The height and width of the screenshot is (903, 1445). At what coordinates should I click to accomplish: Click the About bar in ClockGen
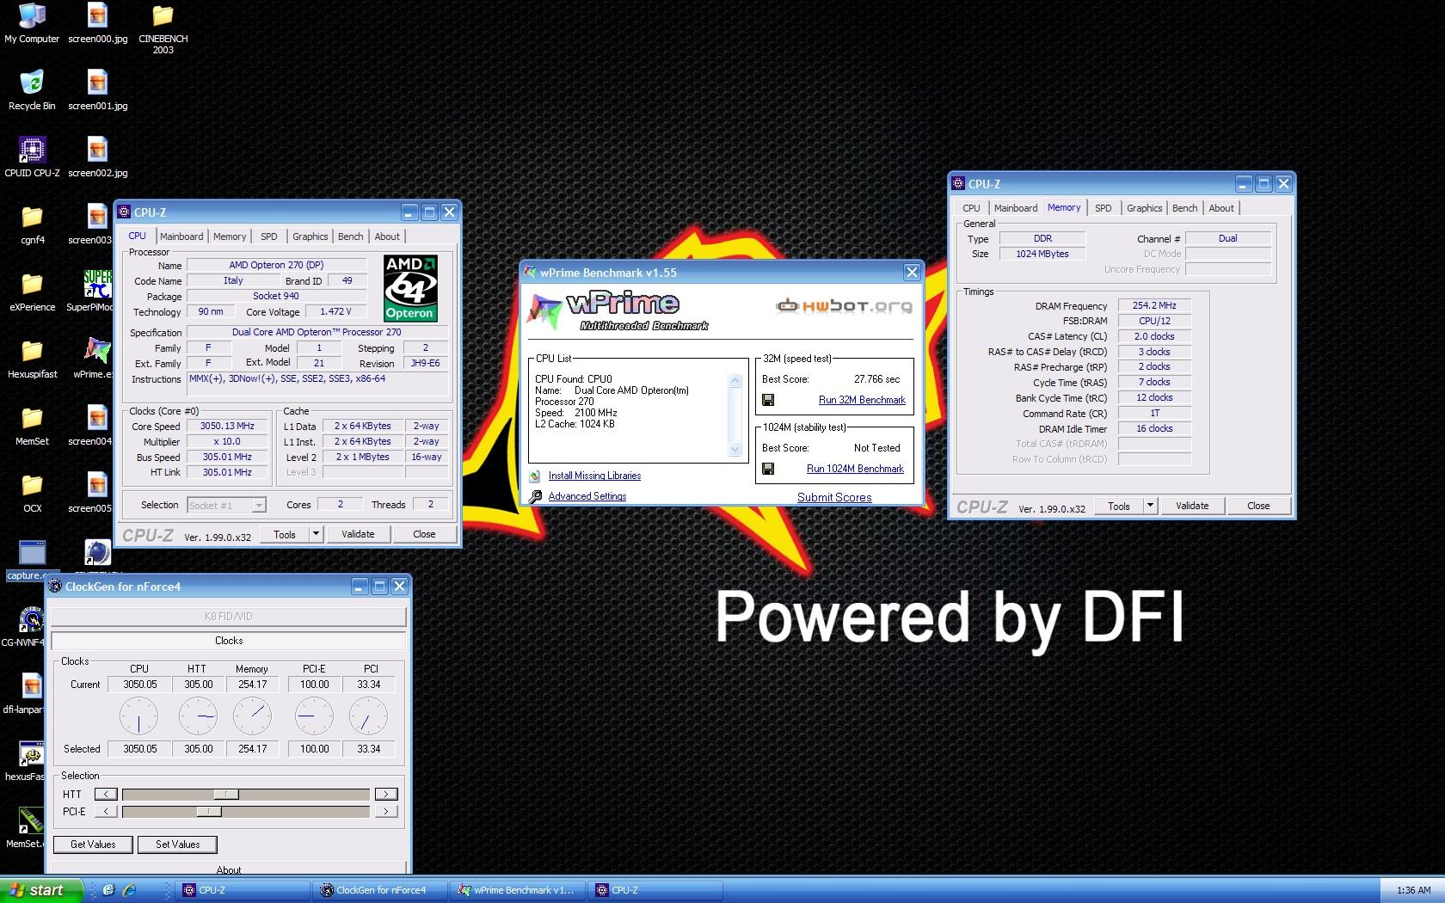click(228, 869)
